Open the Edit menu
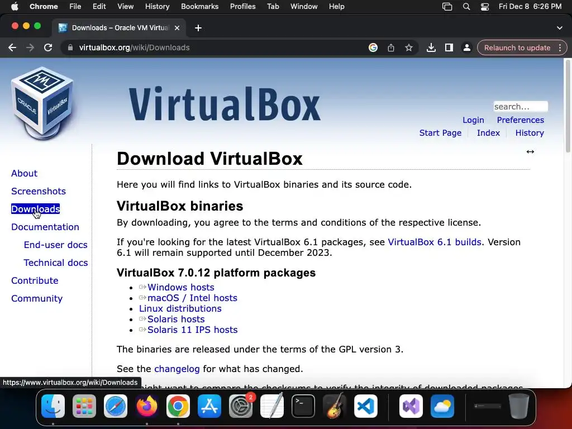The height and width of the screenshot is (429, 572). click(99, 7)
